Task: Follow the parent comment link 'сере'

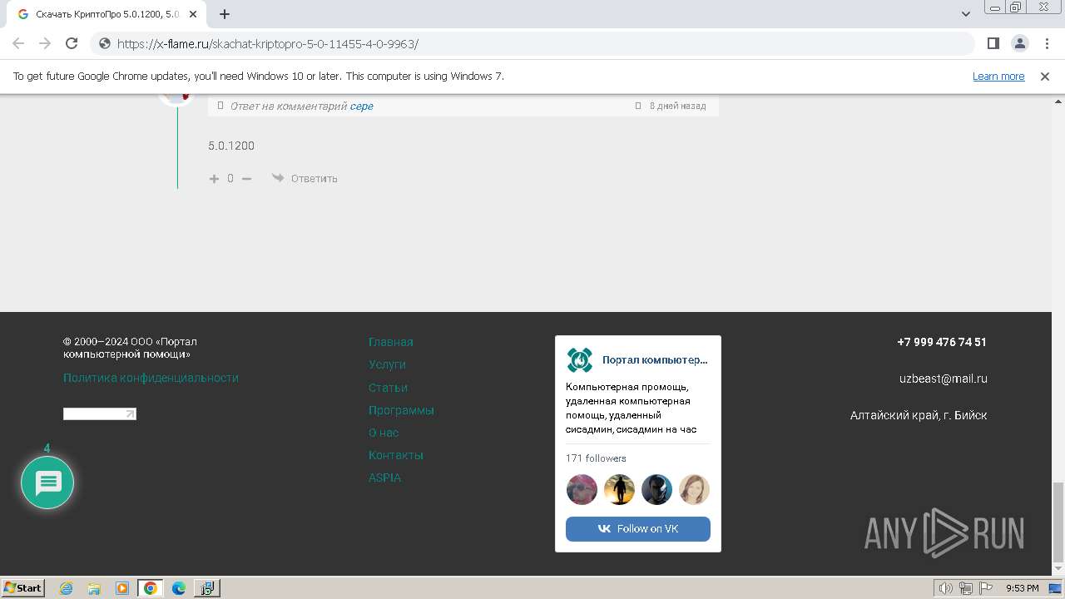Action: pyautogui.click(x=361, y=106)
